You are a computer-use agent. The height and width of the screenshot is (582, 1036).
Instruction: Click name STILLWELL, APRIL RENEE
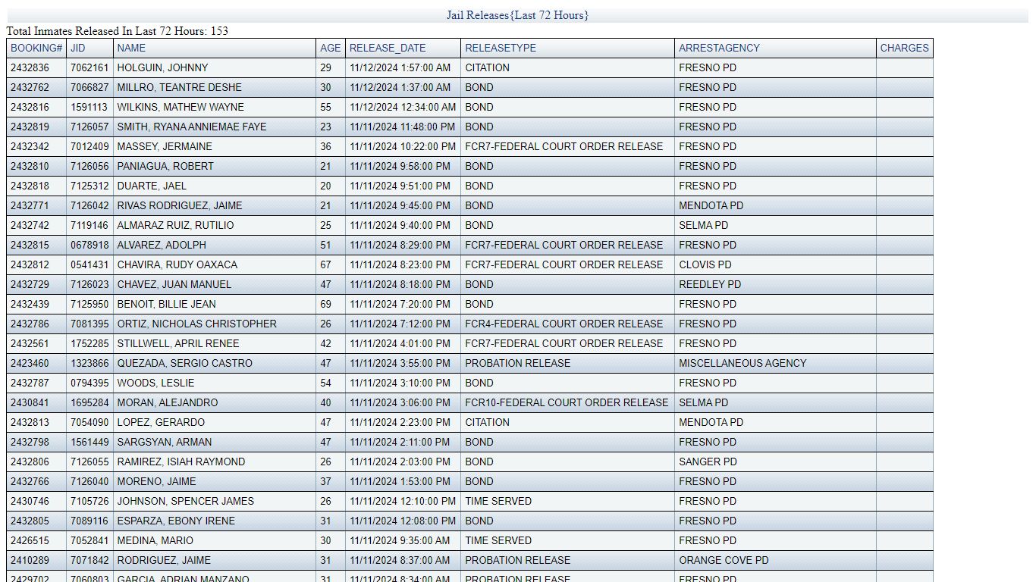(177, 343)
